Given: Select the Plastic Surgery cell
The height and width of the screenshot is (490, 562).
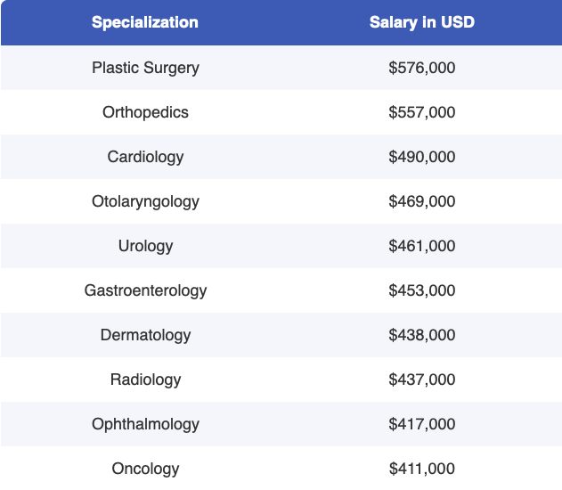Looking at the screenshot, I should click(145, 68).
